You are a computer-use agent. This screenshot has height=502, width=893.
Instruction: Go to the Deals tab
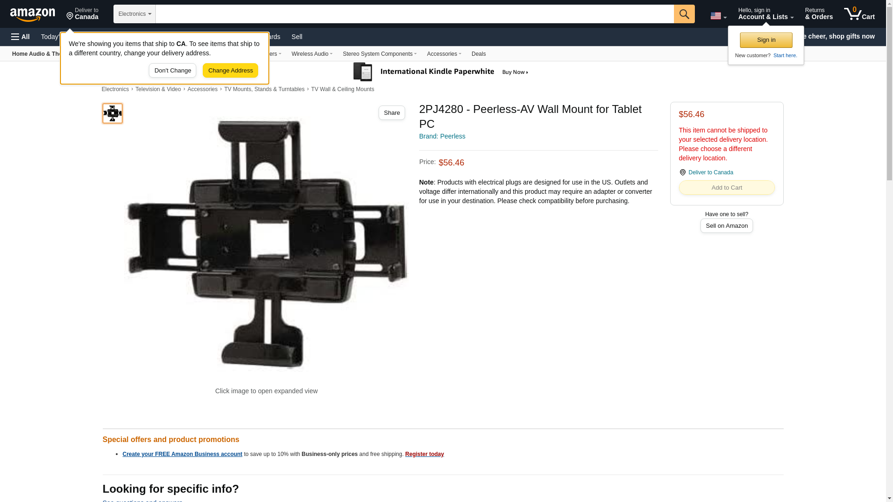click(x=479, y=54)
